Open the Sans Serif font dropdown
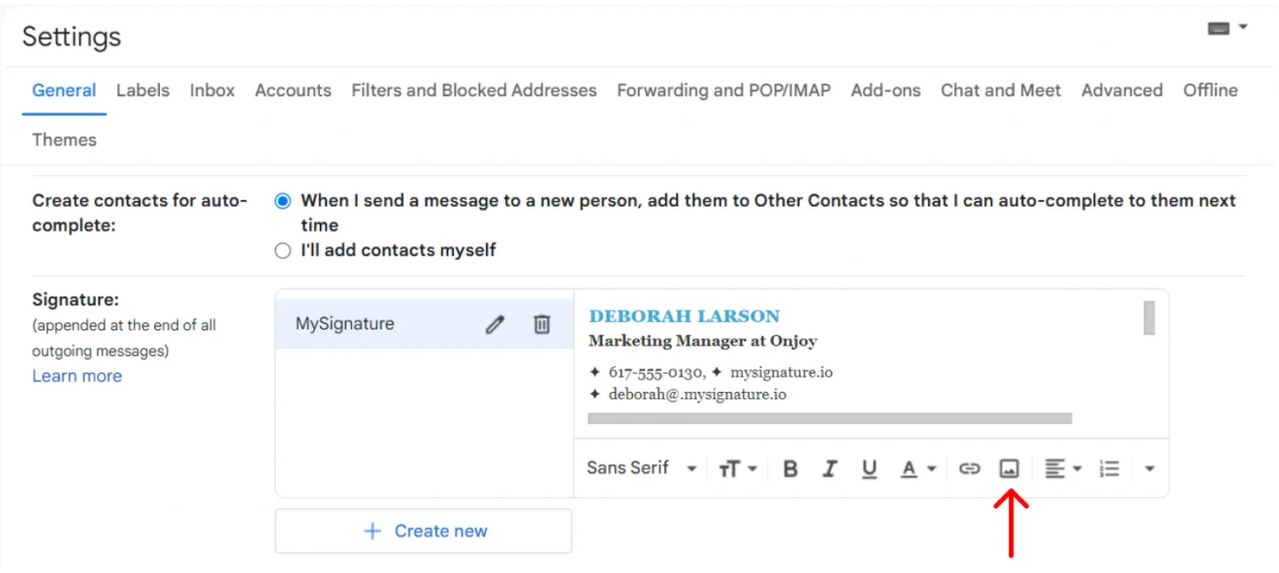This screenshot has height=573, width=1279. point(642,468)
